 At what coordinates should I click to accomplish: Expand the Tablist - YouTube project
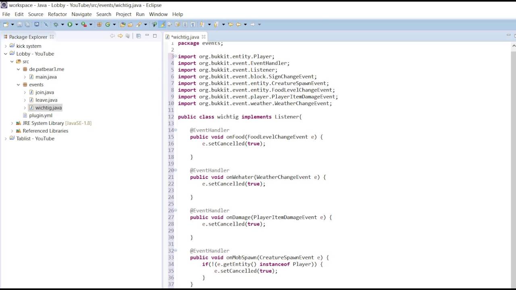coord(6,139)
